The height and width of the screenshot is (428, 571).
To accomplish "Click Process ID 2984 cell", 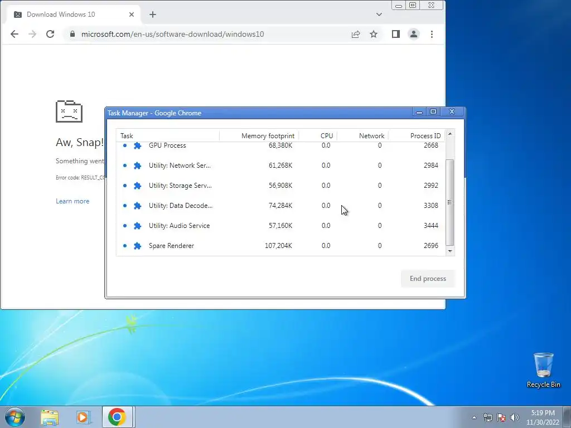I will [431, 166].
